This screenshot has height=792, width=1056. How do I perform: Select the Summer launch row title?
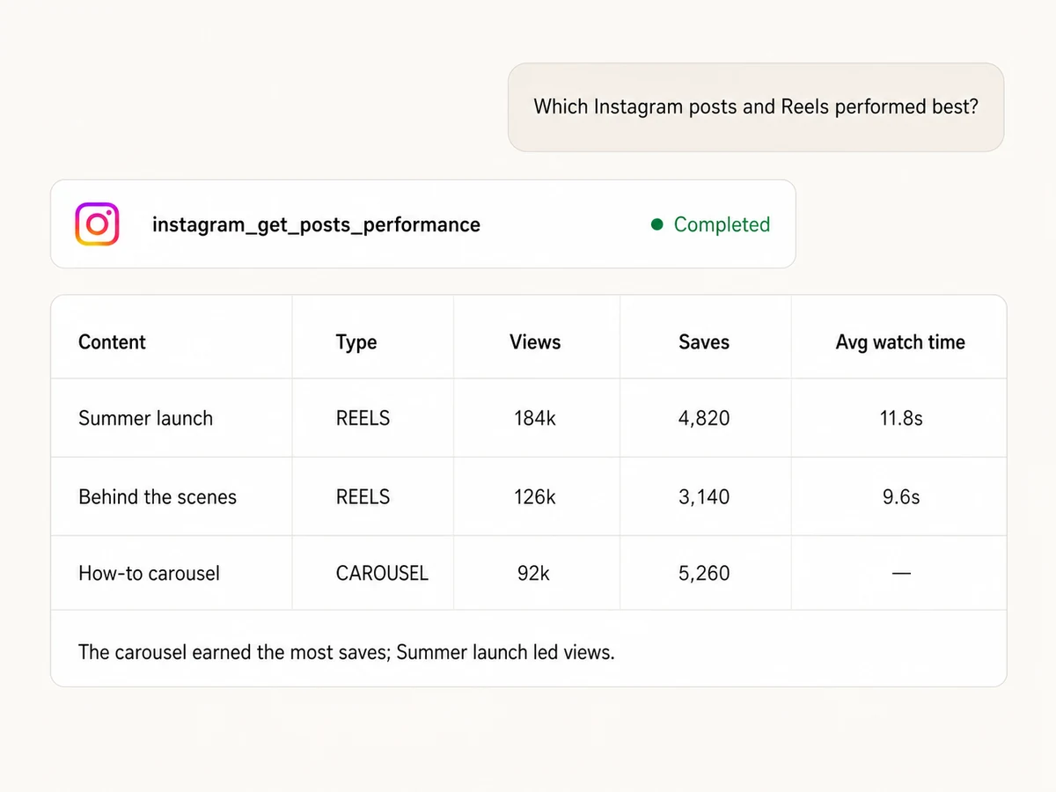pyautogui.click(x=145, y=418)
